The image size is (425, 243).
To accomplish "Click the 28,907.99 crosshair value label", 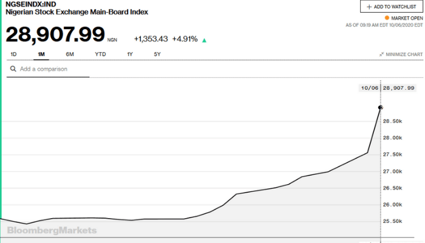I will point(399,88).
